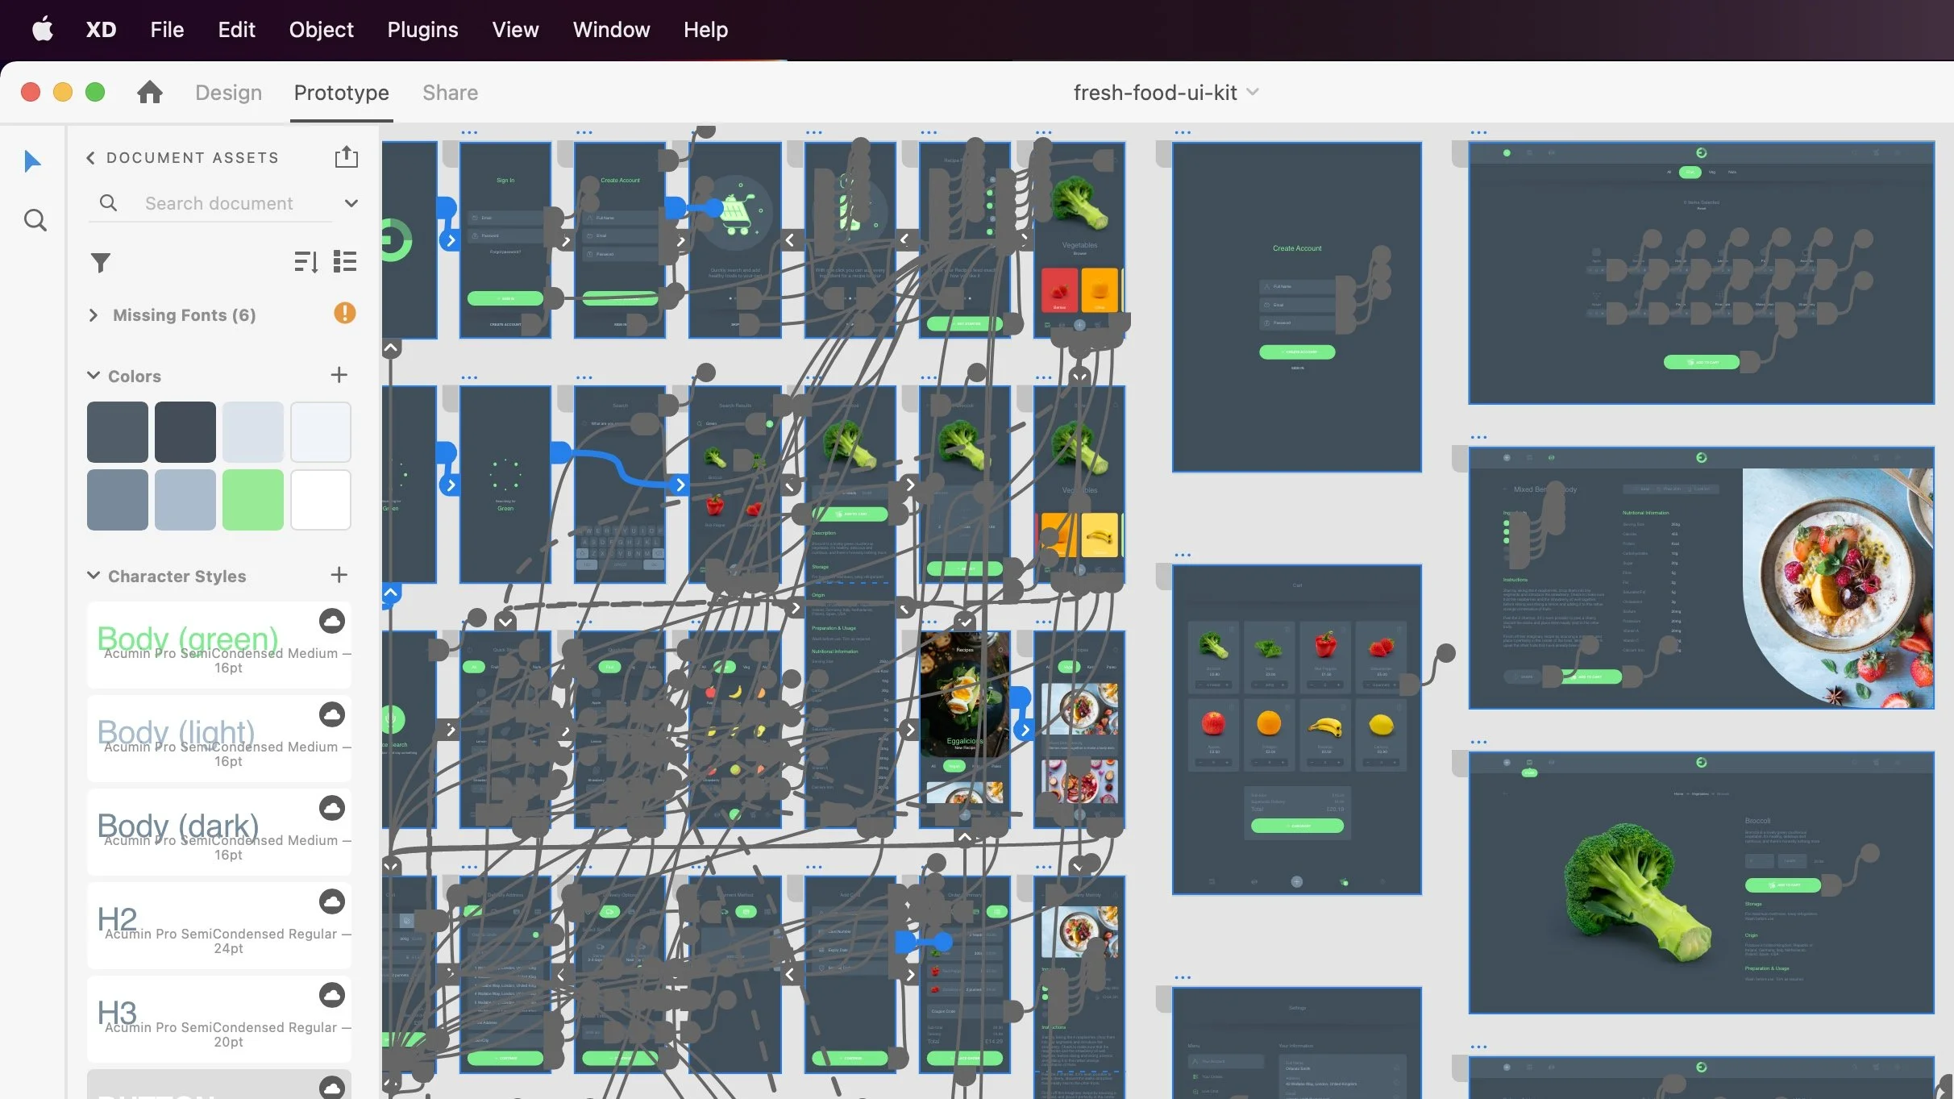Click cloud icon on Body (green) style
This screenshot has width=1954, height=1099.
click(332, 621)
